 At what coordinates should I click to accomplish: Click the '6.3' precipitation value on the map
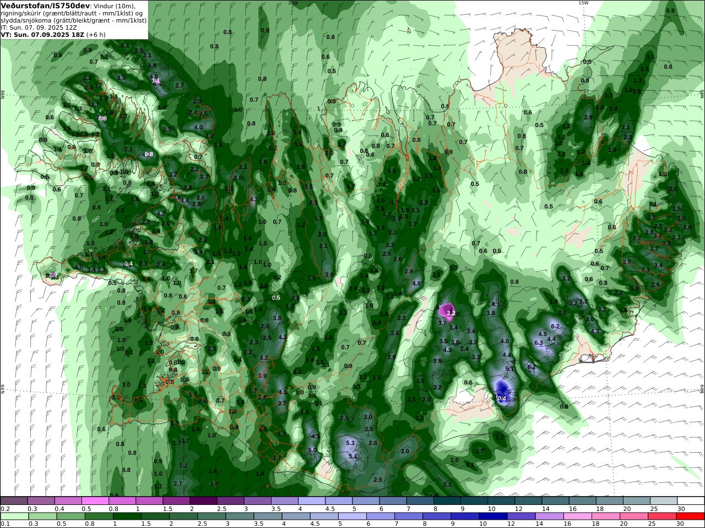(539, 343)
